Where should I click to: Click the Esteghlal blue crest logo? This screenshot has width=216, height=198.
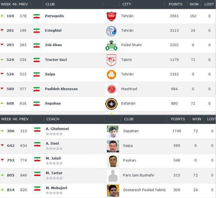(111, 31)
